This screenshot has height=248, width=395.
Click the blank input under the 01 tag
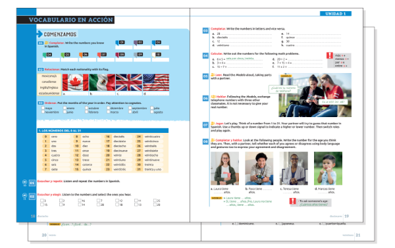tap(124, 47)
